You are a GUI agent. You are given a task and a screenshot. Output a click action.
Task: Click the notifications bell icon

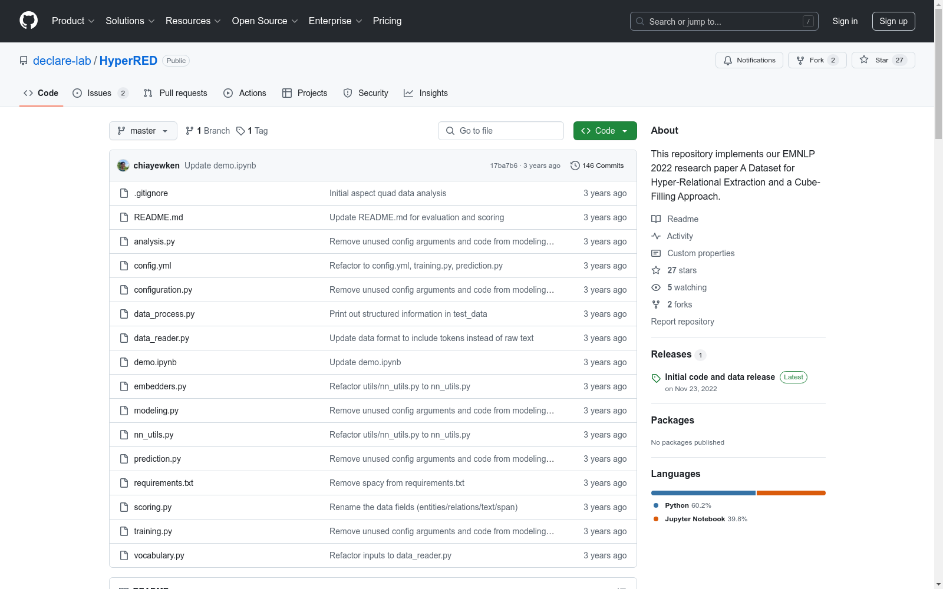click(728, 60)
